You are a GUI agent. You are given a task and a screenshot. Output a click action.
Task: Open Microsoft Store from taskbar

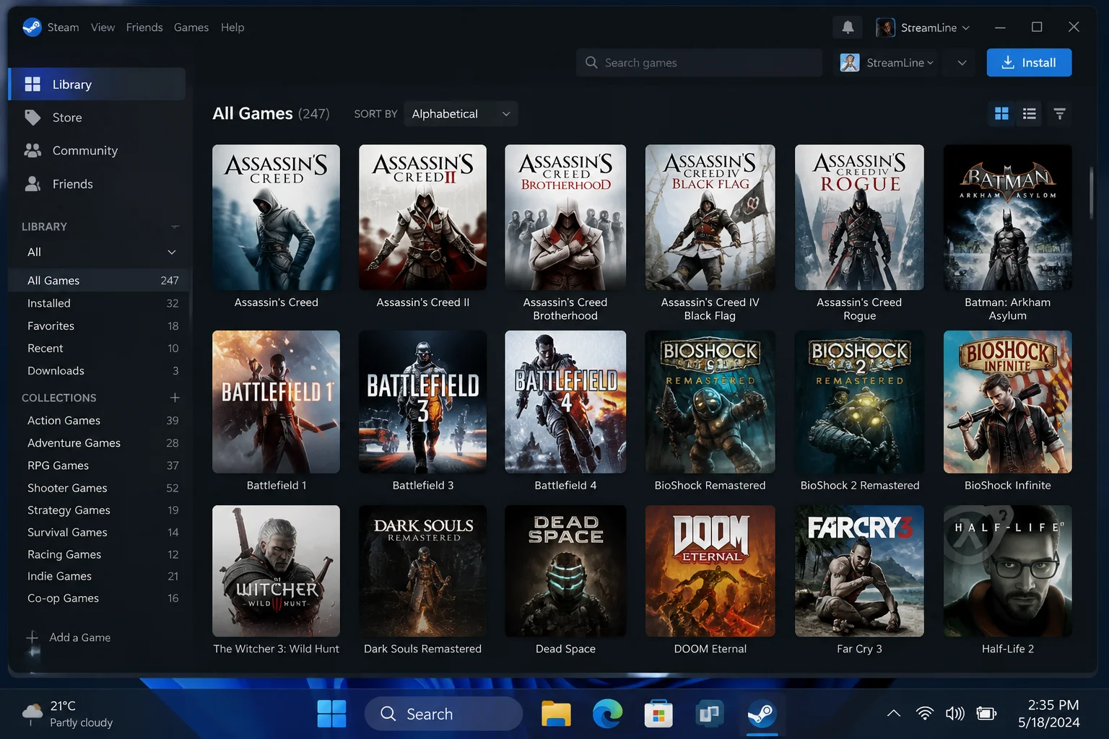point(658,714)
